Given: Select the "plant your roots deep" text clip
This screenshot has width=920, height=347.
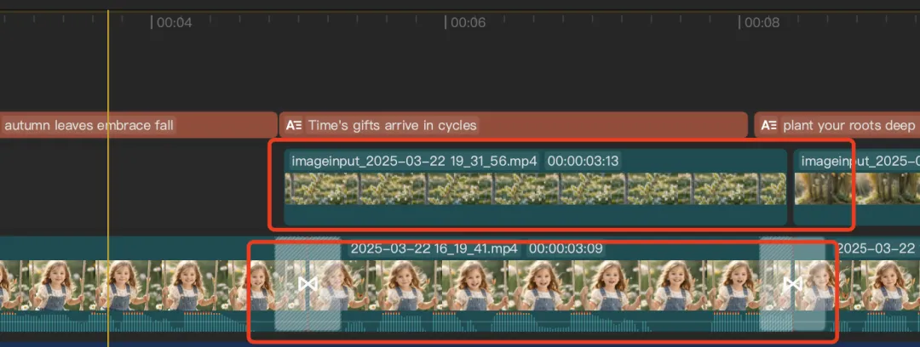Looking at the screenshot, I should [x=837, y=125].
